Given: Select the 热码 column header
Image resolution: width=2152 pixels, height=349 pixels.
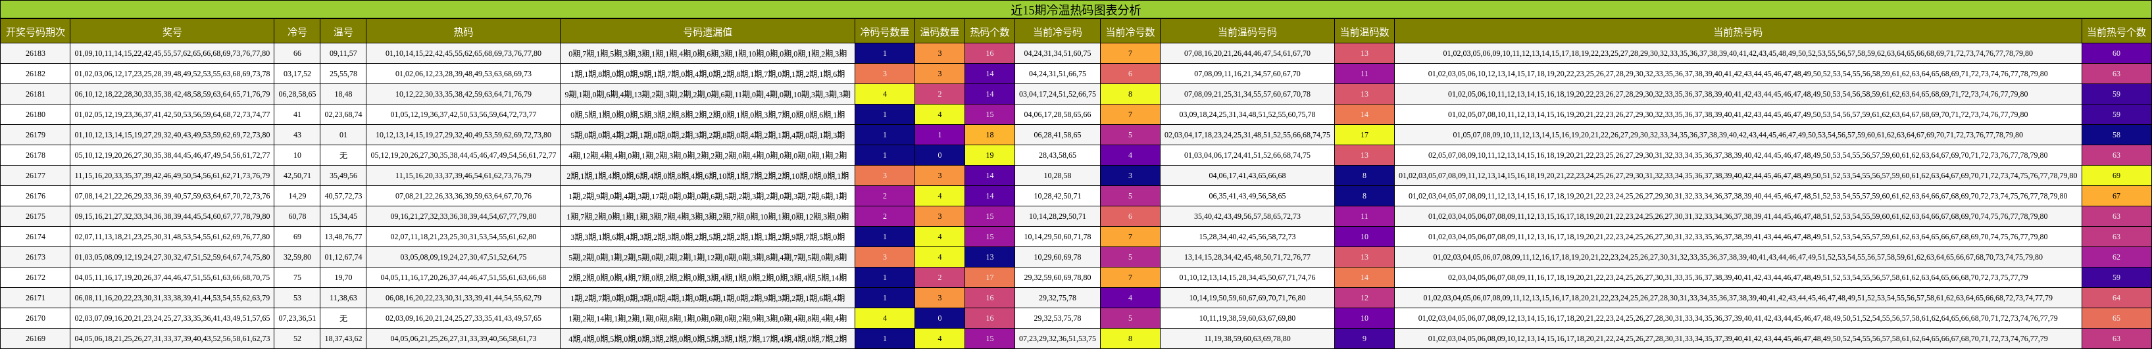Looking at the screenshot, I should 464,33.
